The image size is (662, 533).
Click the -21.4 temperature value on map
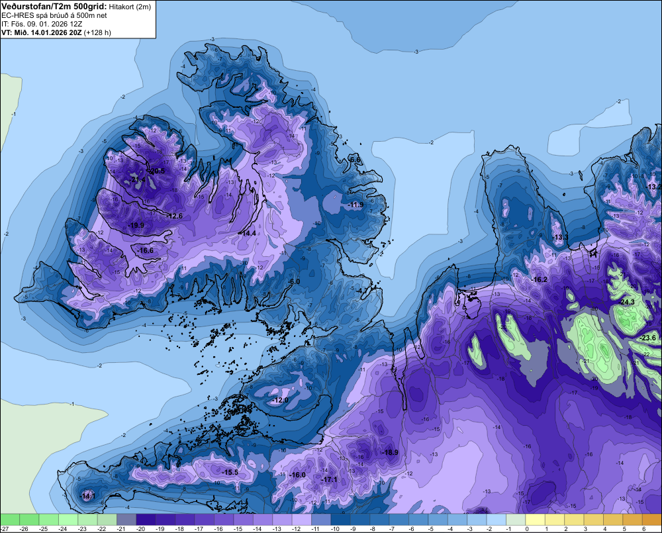point(137,180)
